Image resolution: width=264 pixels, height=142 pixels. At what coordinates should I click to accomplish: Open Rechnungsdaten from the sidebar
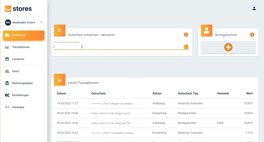tap(22, 83)
